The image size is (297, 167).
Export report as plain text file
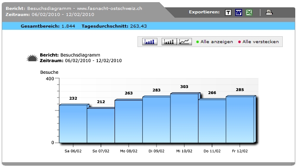(228, 13)
